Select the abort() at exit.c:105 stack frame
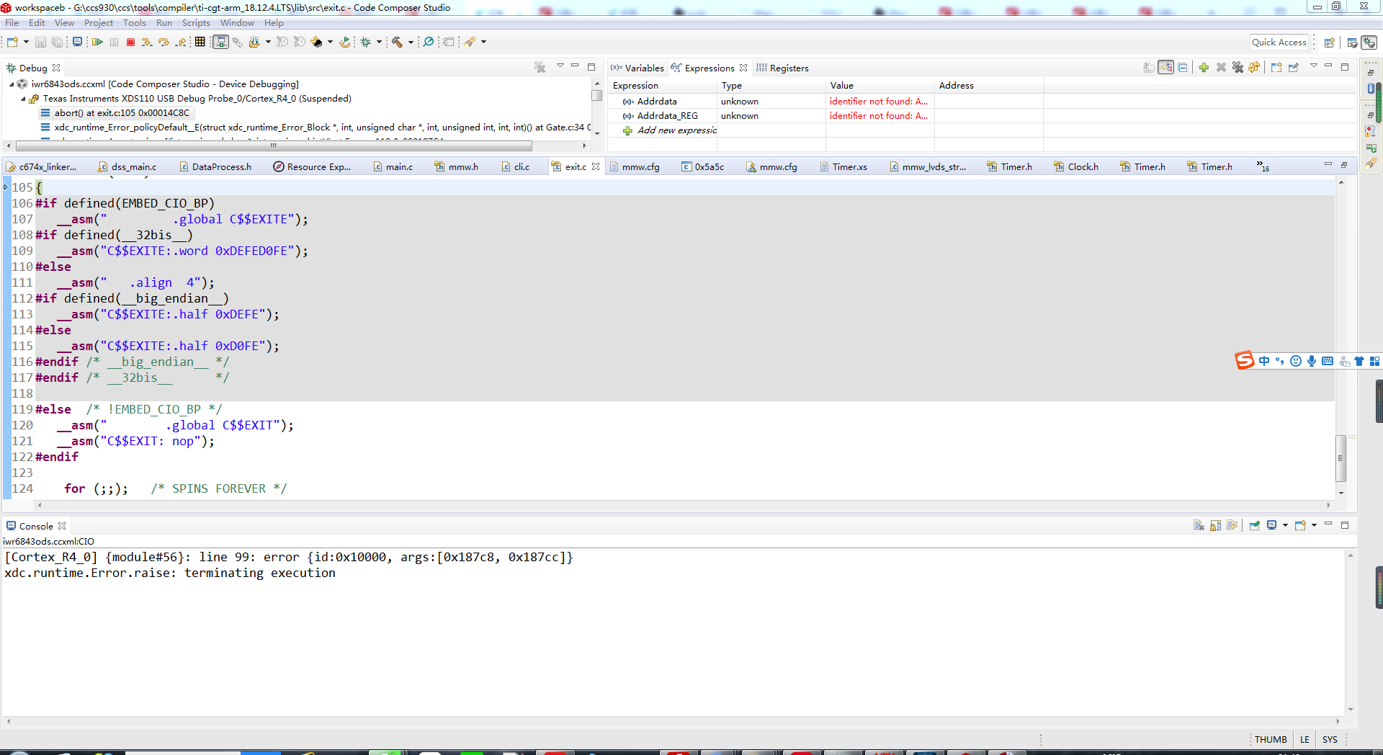 pyautogui.click(x=115, y=113)
